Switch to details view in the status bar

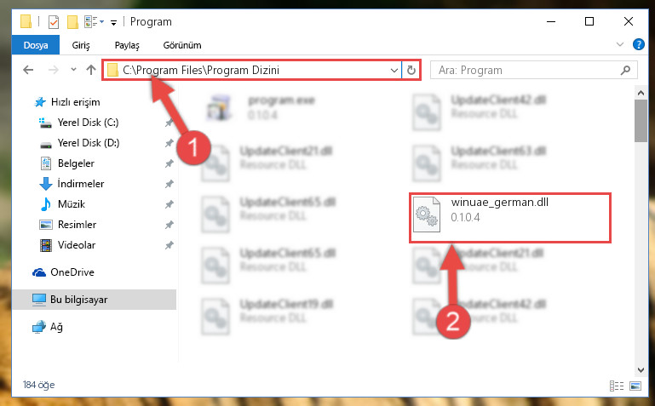pyautogui.click(x=617, y=386)
